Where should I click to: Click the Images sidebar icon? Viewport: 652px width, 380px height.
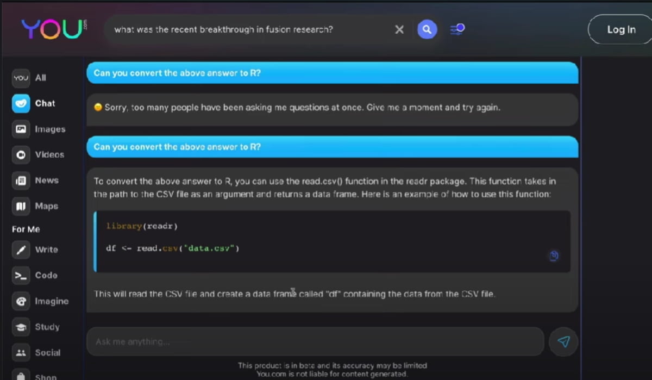point(21,129)
